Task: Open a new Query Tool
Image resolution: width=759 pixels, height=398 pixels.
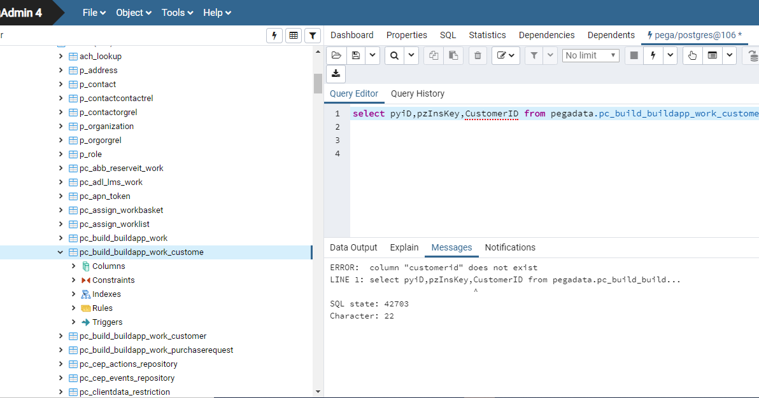Action: point(274,35)
